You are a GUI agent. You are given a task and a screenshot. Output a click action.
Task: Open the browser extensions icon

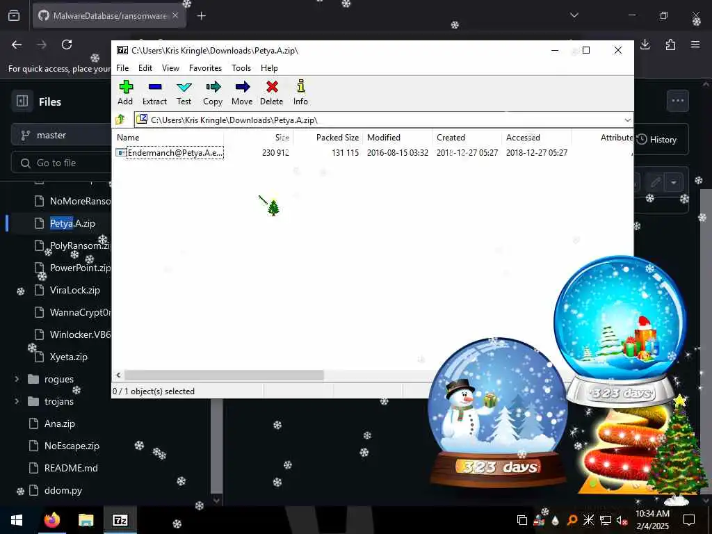point(670,44)
